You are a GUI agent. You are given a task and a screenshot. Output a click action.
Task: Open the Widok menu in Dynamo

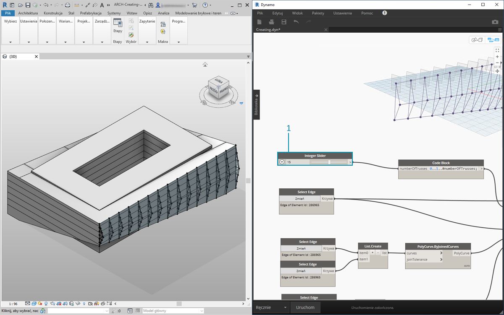[x=297, y=13]
